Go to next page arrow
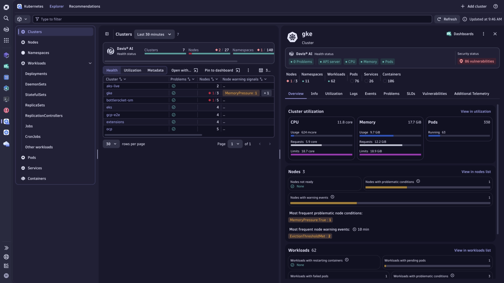 tap(270, 144)
